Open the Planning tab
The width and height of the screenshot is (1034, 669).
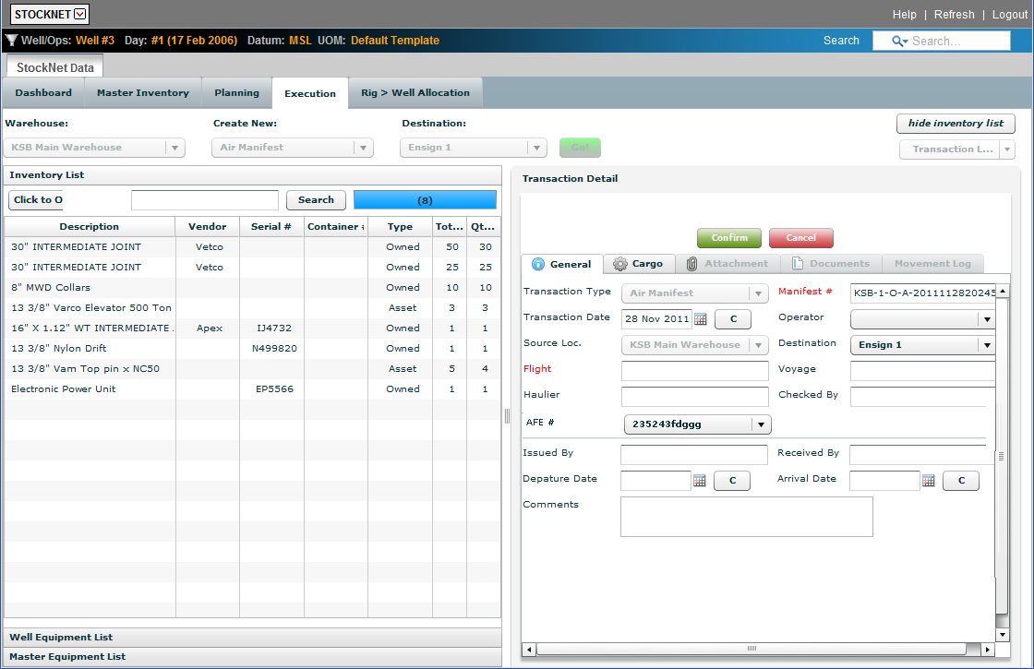pyautogui.click(x=236, y=93)
